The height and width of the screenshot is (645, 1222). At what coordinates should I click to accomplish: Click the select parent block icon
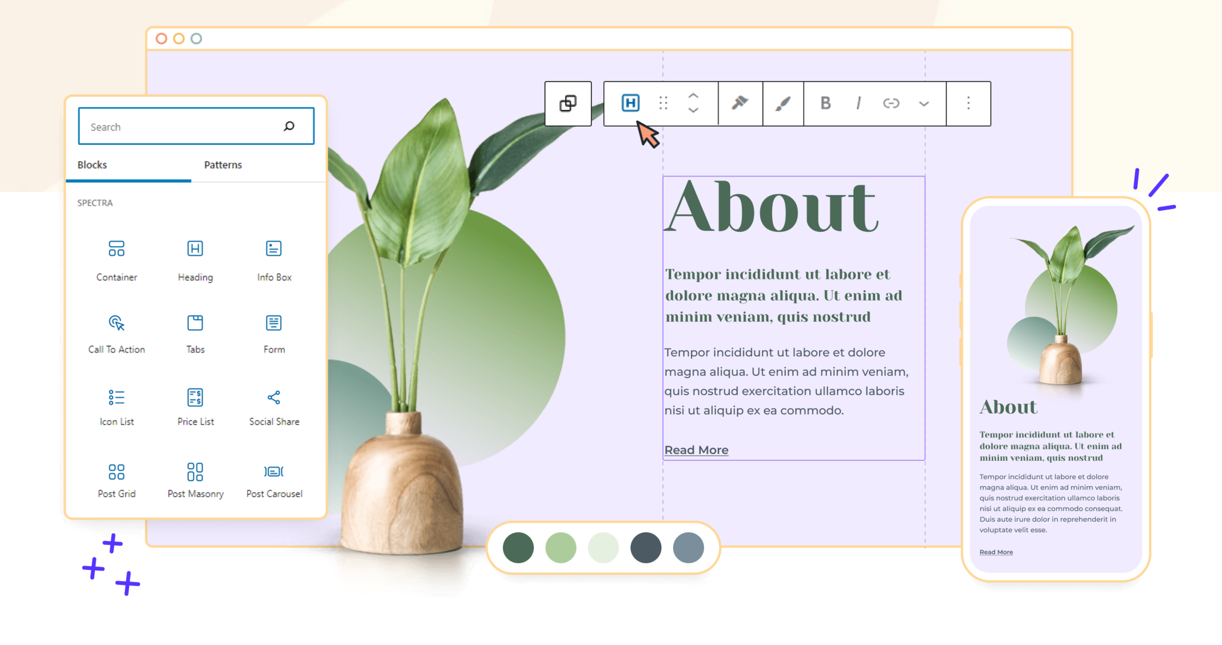(568, 103)
